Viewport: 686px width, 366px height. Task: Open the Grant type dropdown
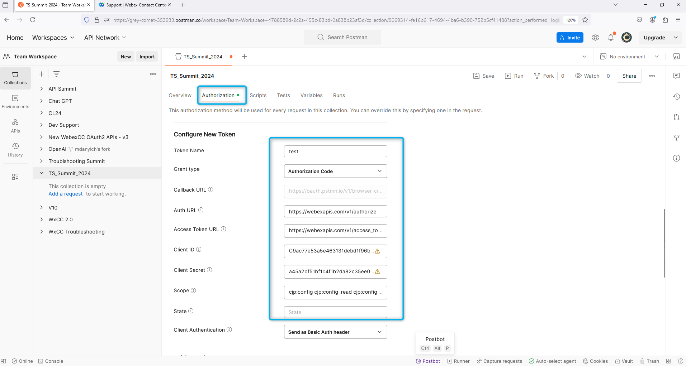coord(335,171)
